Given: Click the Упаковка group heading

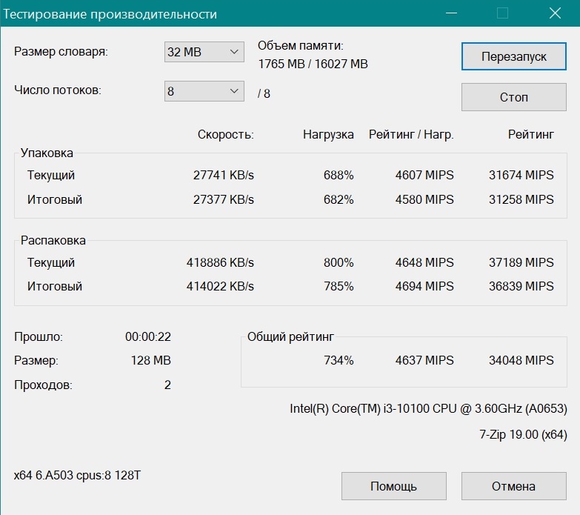Looking at the screenshot, I should point(47,153).
